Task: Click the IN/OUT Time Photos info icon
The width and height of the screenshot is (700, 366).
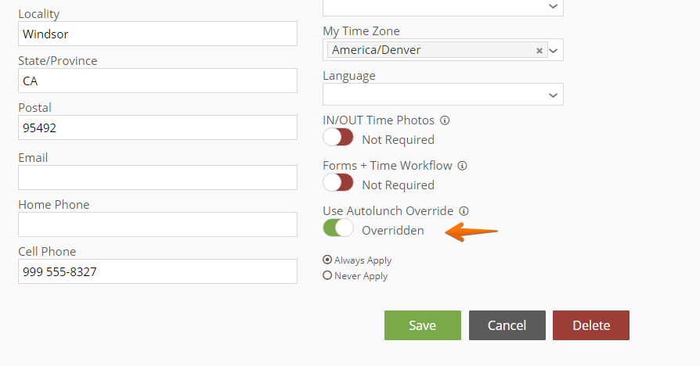Action: [x=445, y=120]
